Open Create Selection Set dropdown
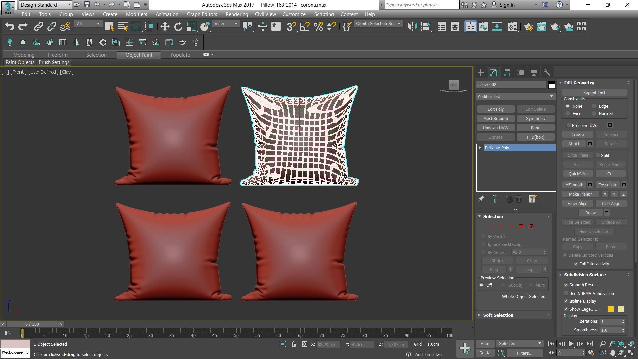 click(x=378, y=24)
